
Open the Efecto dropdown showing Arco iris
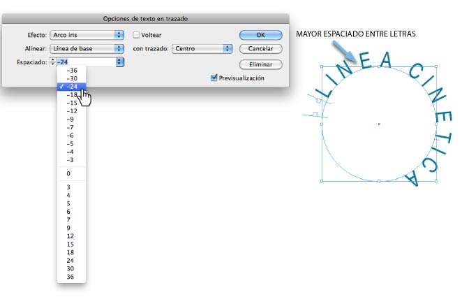pos(87,35)
